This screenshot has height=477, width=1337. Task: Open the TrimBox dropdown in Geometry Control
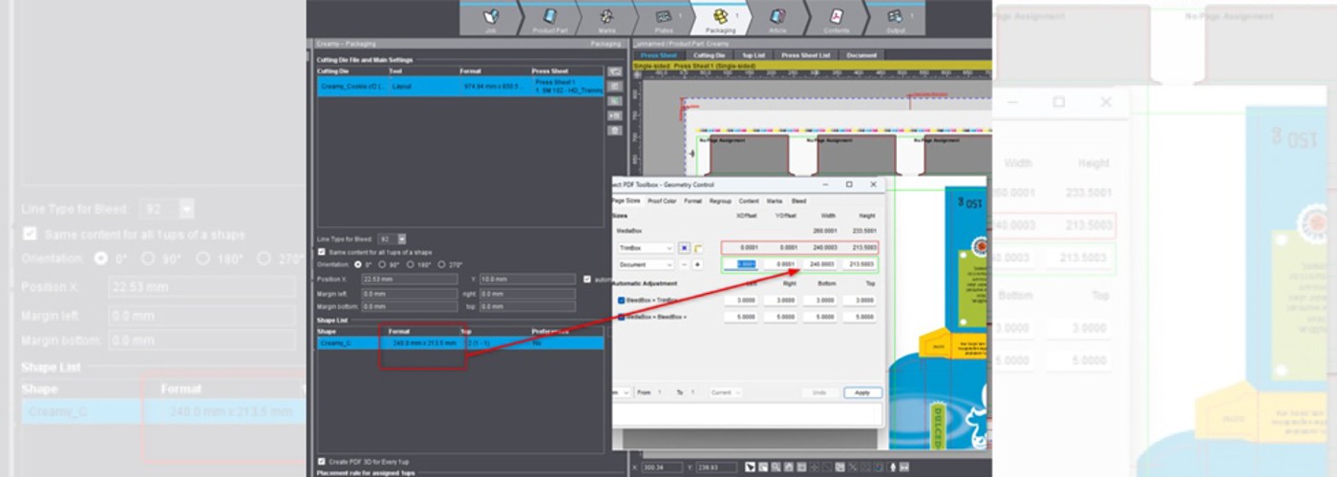(x=645, y=248)
